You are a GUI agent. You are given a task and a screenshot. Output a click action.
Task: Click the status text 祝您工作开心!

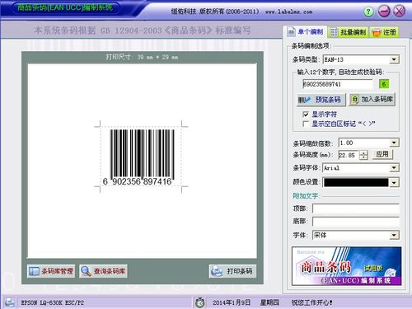point(312,302)
